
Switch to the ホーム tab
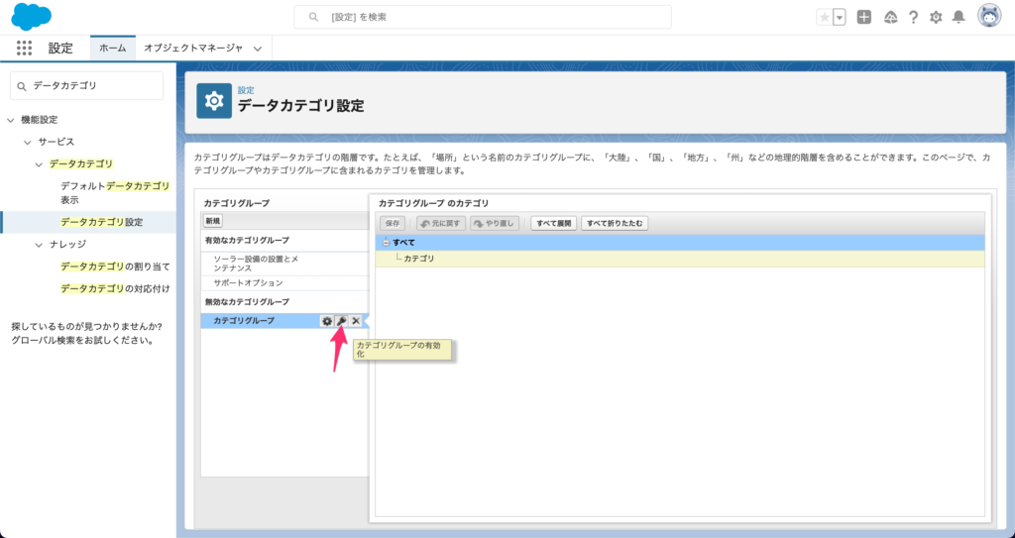click(x=112, y=48)
